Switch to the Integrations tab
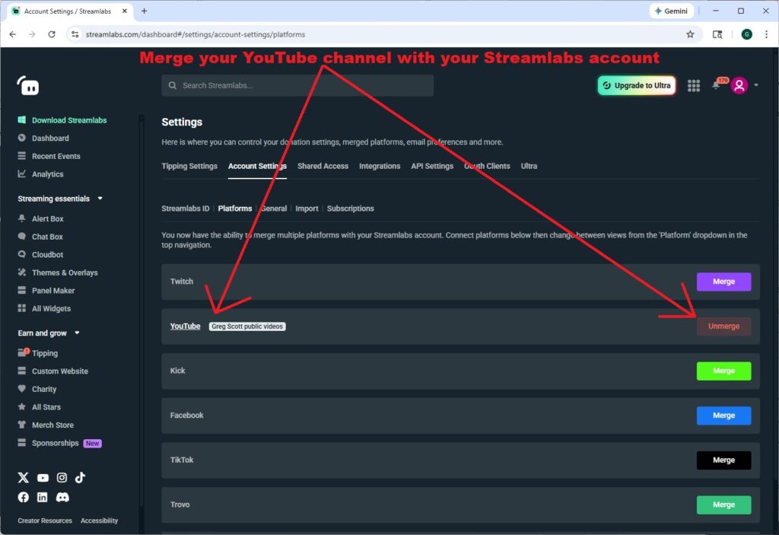 pos(380,166)
